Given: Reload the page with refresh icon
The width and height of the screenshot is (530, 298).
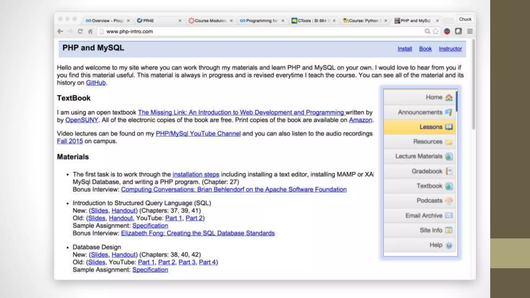Looking at the screenshot, I should click(x=80, y=31).
